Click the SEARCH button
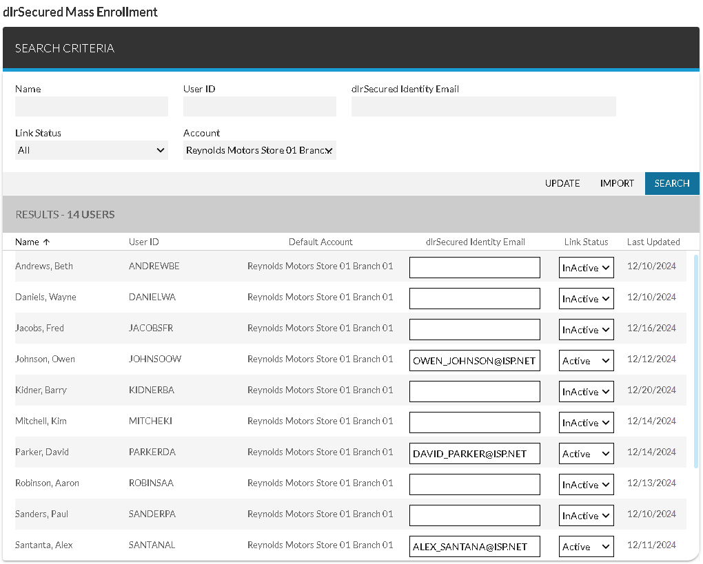 (x=671, y=183)
